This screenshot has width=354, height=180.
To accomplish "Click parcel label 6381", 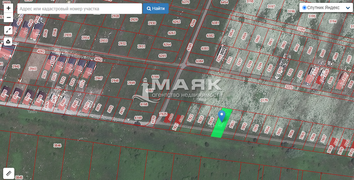I will [x=216, y=23].
